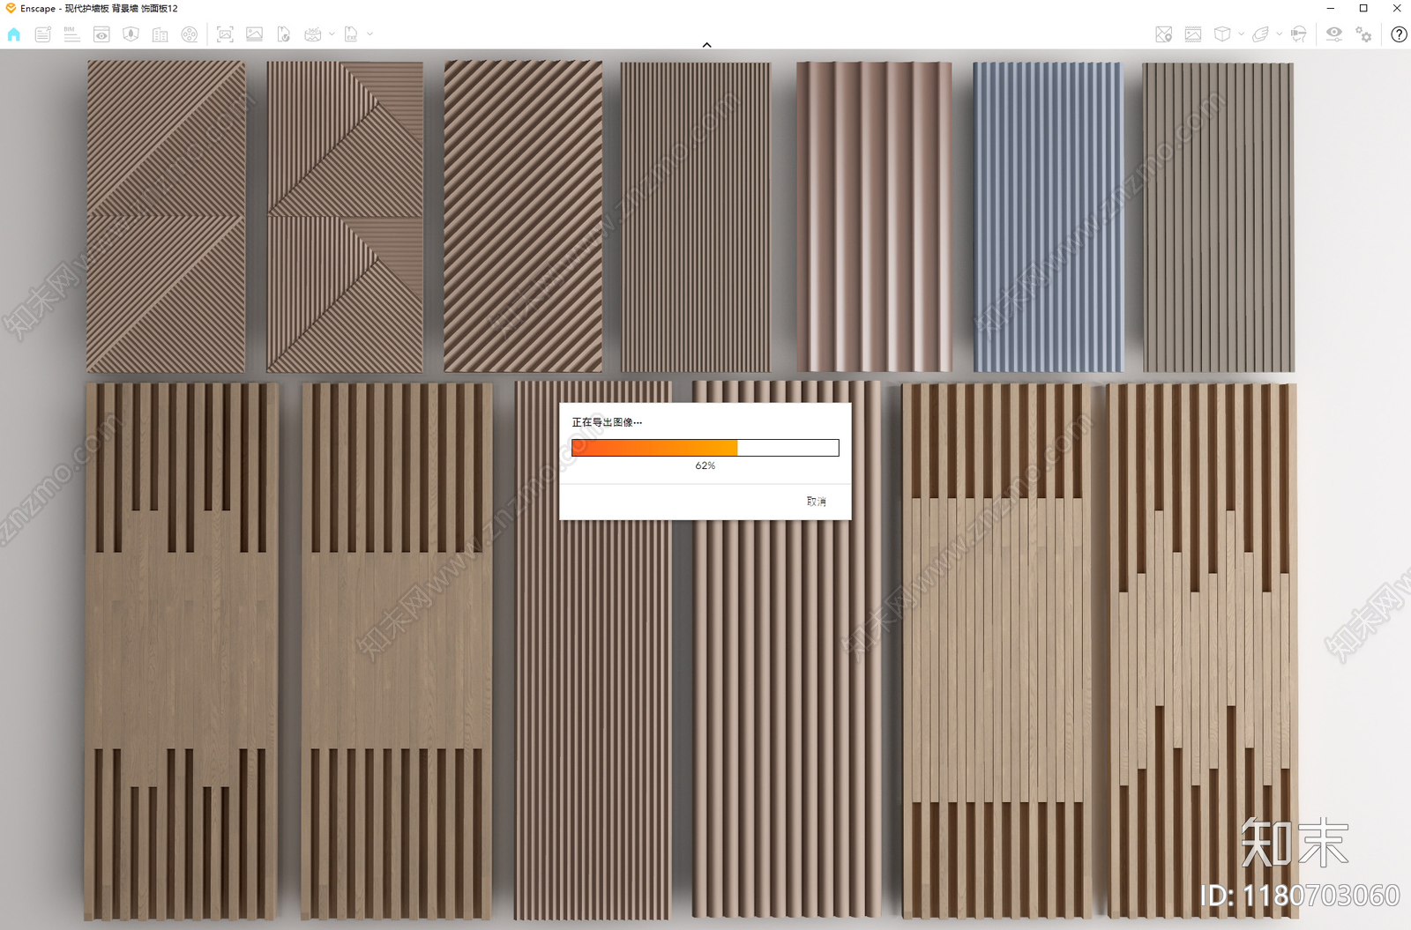Open the help question mark icon
Image resolution: width=1411 pixels, height=930 pixels.
[x=1399, y=34]
